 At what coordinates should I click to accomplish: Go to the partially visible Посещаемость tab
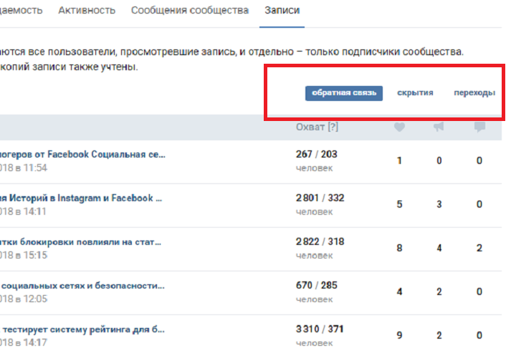[x=20, y=11]
